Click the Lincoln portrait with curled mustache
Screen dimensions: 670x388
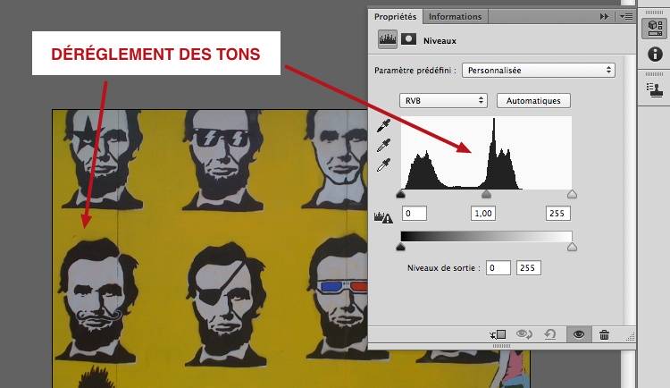click(x=98, y=299)
